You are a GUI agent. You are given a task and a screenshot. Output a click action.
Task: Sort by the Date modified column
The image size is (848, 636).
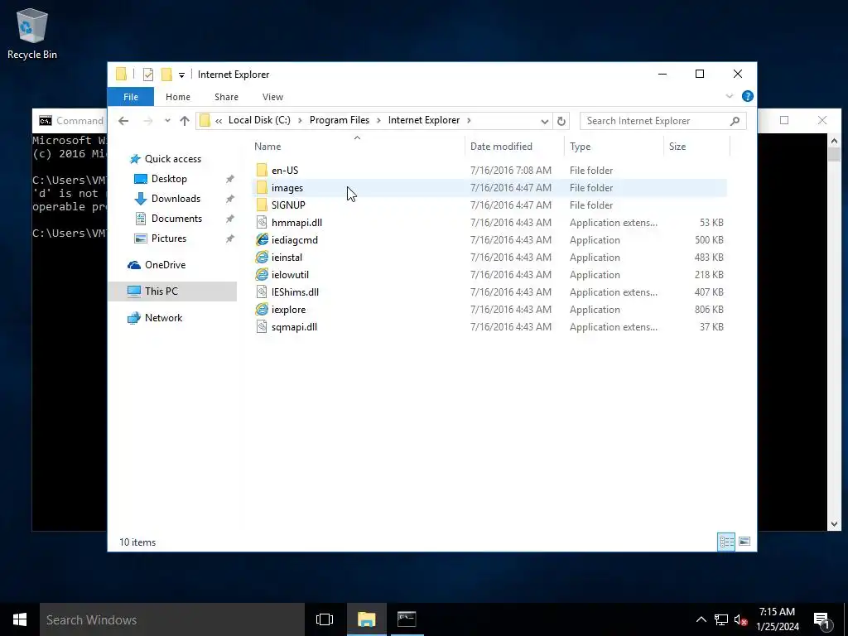pos(514,147)
